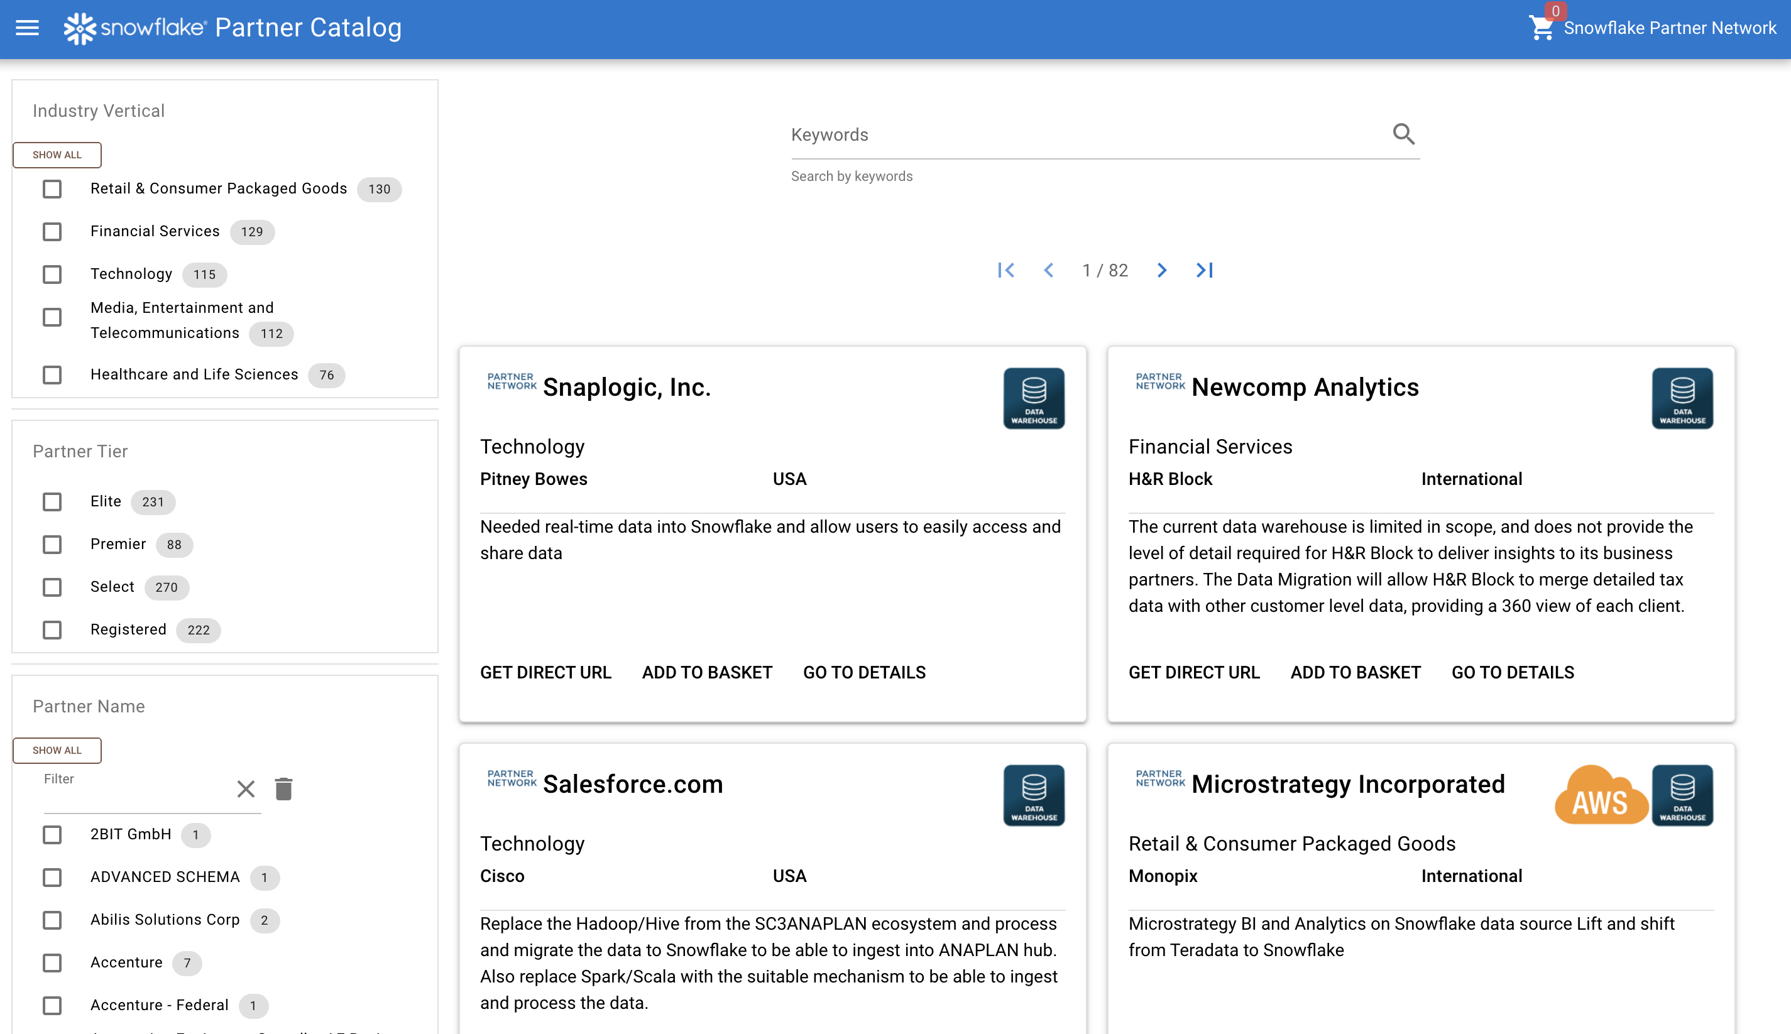Jump to the first results page
Screen dimensions: 1791x1034
[1007, 271]
